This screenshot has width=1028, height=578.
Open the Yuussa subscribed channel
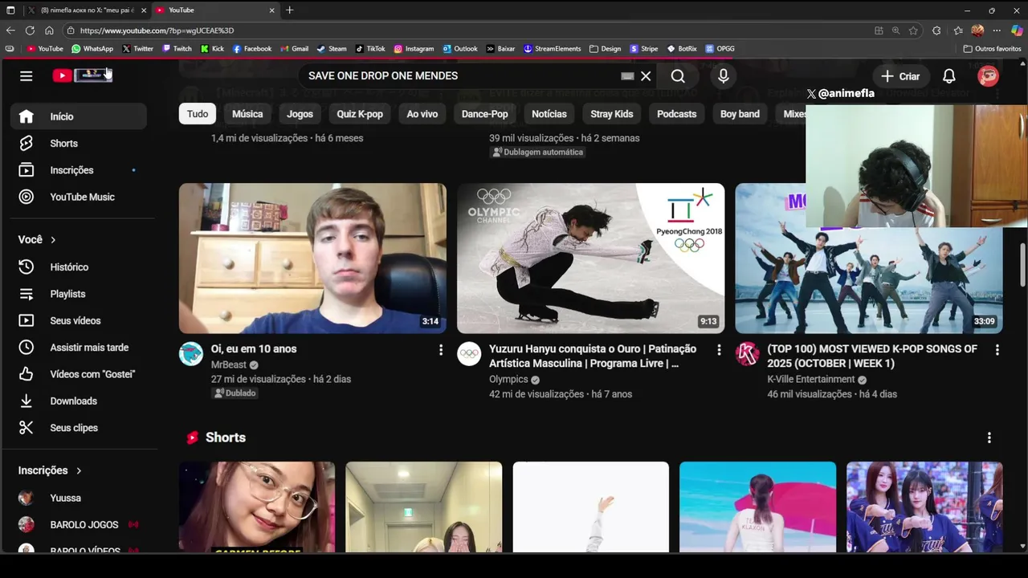pyautogui.click(x=79, y=498)
